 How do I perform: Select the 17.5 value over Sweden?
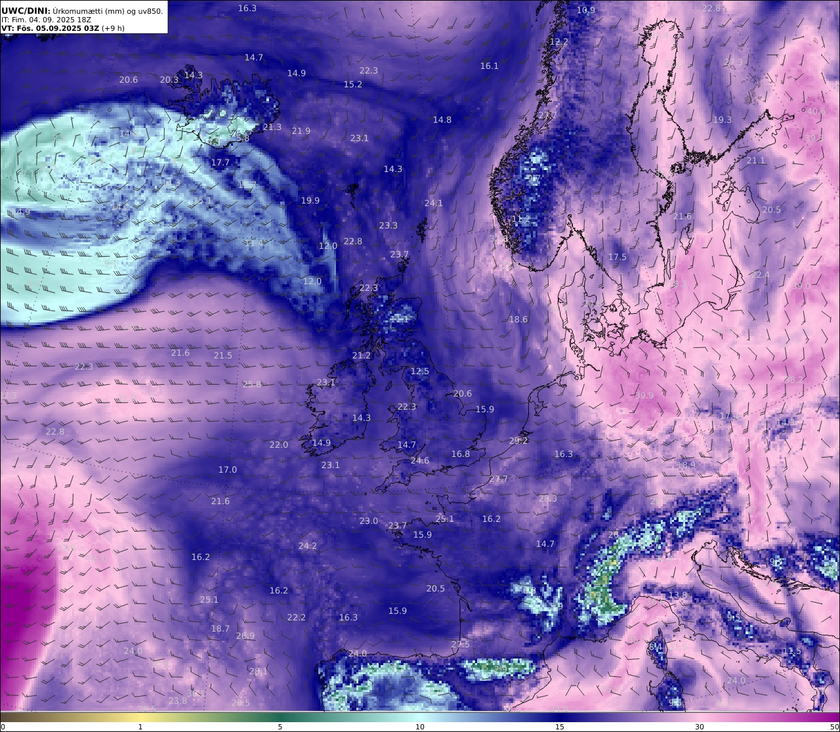(618, 257)
